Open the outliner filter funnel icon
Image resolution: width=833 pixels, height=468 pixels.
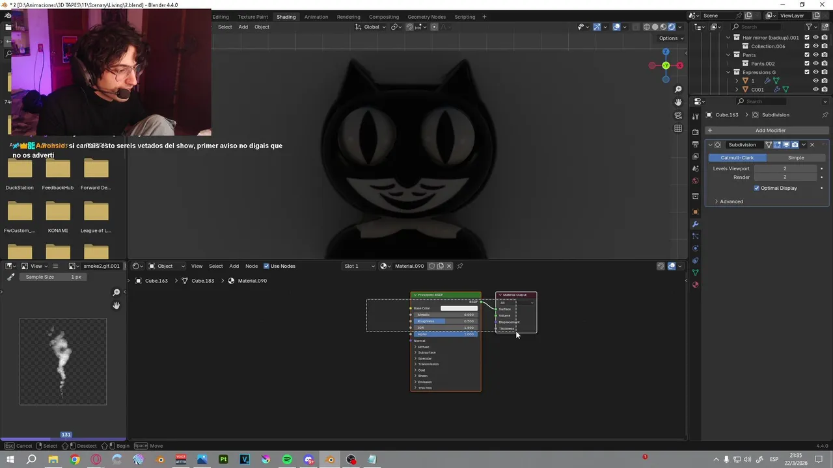click(810, 27)
